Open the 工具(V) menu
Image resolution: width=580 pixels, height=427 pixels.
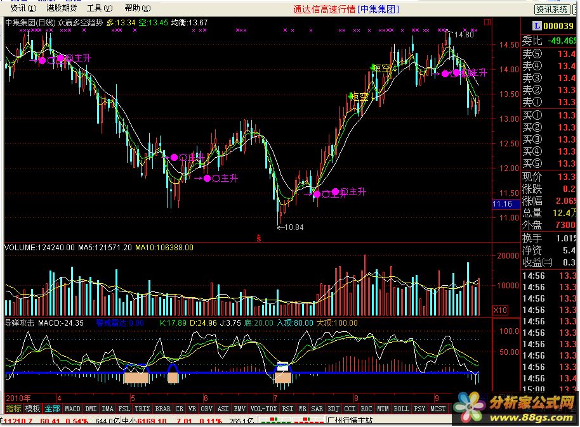(100, 8)
